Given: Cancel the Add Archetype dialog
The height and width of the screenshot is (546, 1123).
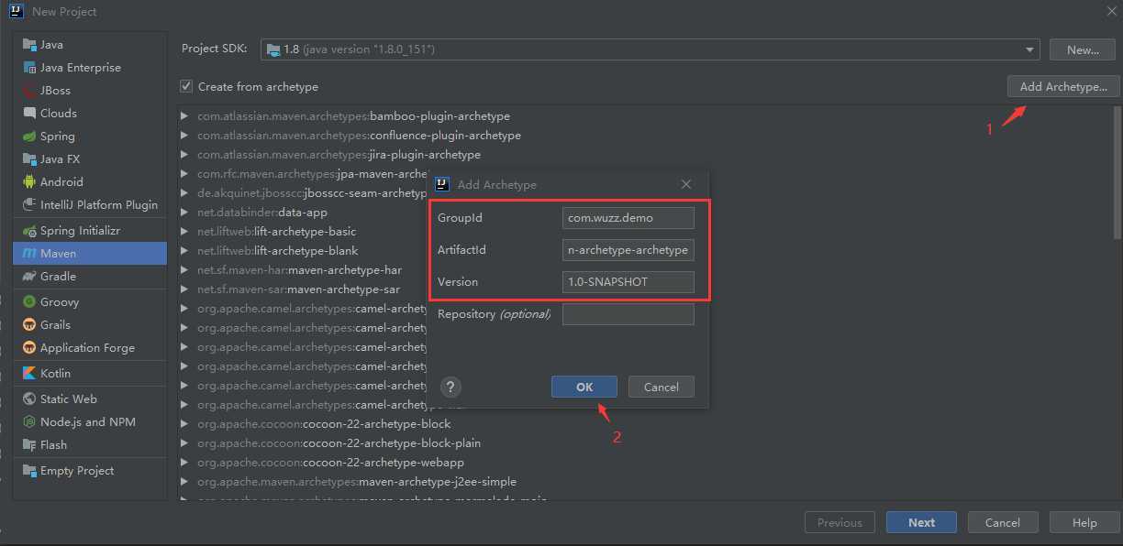Looking at the screenshot, I should point(662,387).
